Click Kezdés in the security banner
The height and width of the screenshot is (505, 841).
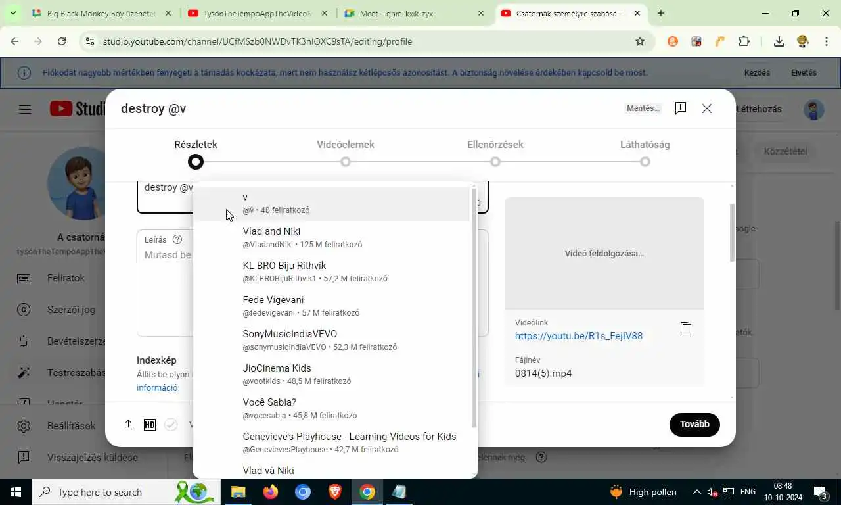[757, 73]
